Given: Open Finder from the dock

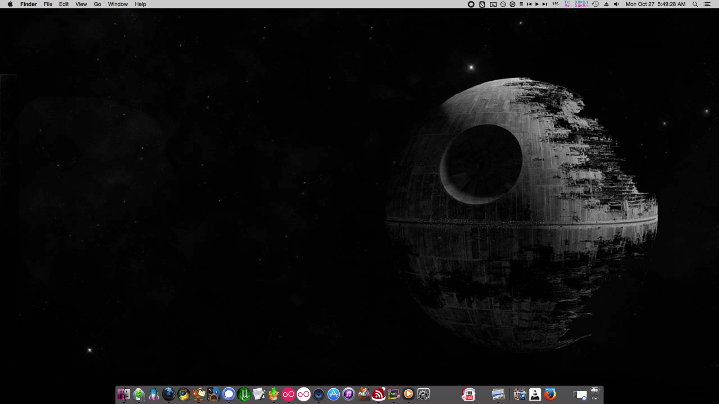Looking at the screenshot, I should (124, 394).
